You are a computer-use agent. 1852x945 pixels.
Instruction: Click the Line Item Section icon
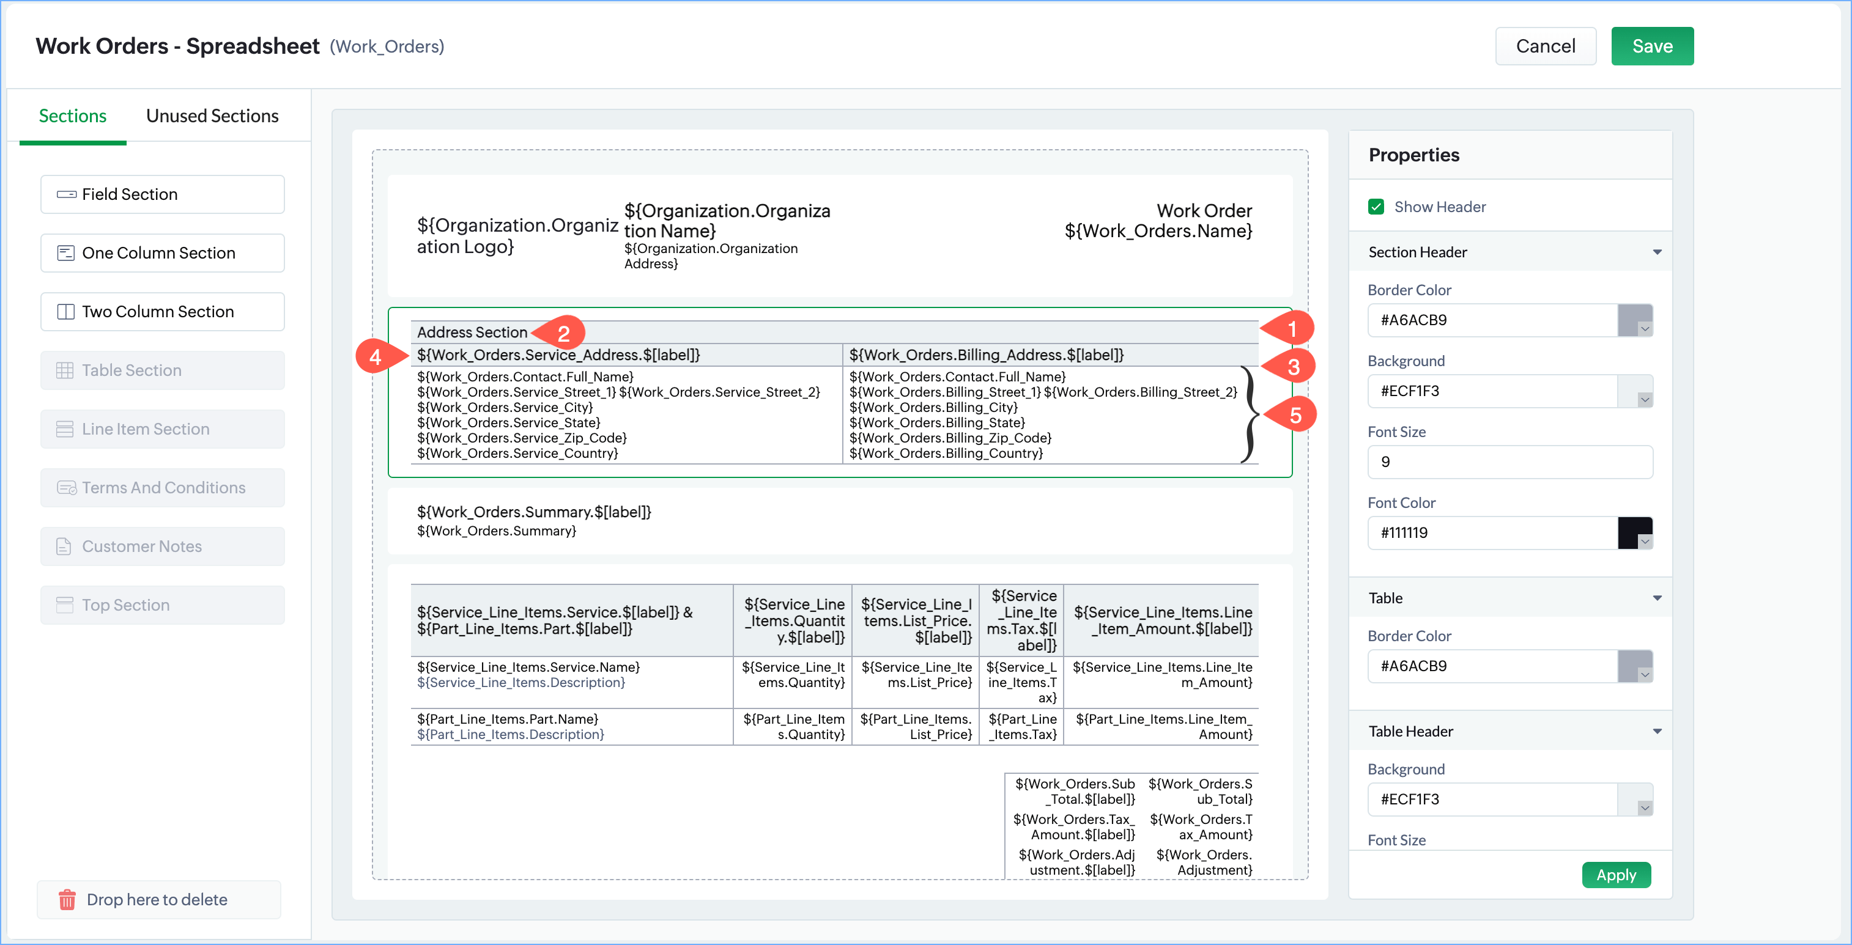coord(65,429)
